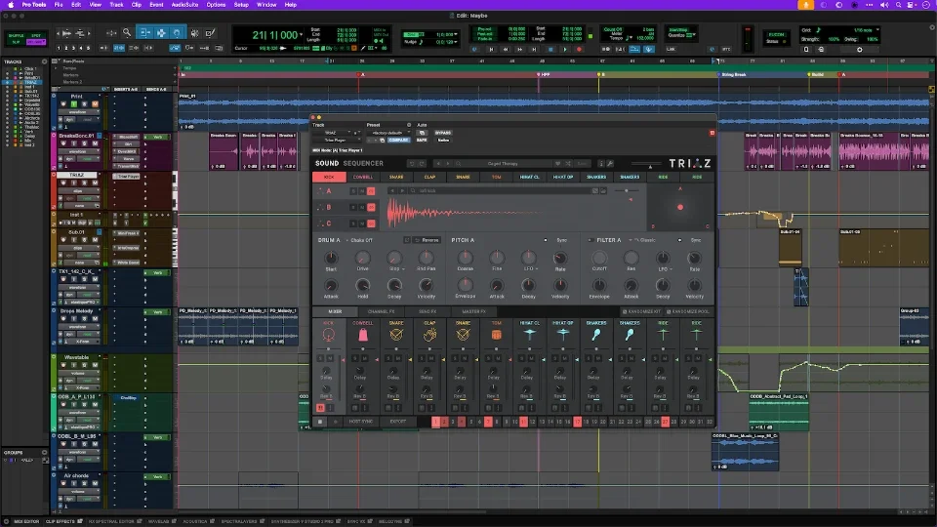Screen dimensions: 937x527
Task: Click the EXPORT button in TRIAZ
Action: pos(397,422)
